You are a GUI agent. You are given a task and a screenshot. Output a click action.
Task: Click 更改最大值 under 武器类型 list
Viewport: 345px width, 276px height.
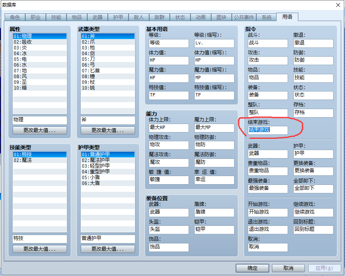tap(108, 131)
